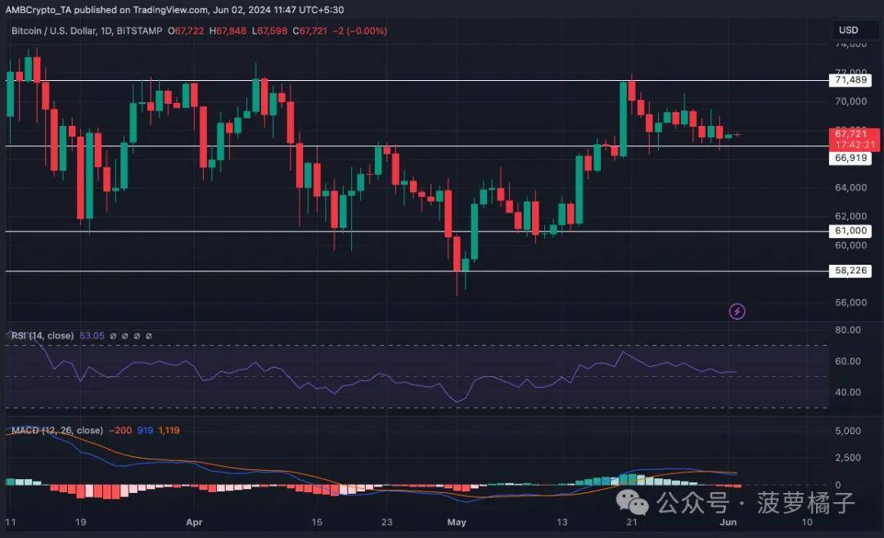Click the RSI value 53.05 in legend

93,336
